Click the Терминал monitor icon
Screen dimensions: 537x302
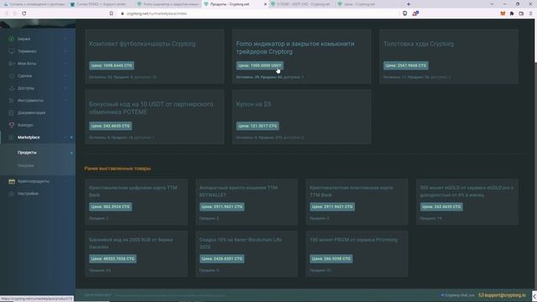[11, 51]
